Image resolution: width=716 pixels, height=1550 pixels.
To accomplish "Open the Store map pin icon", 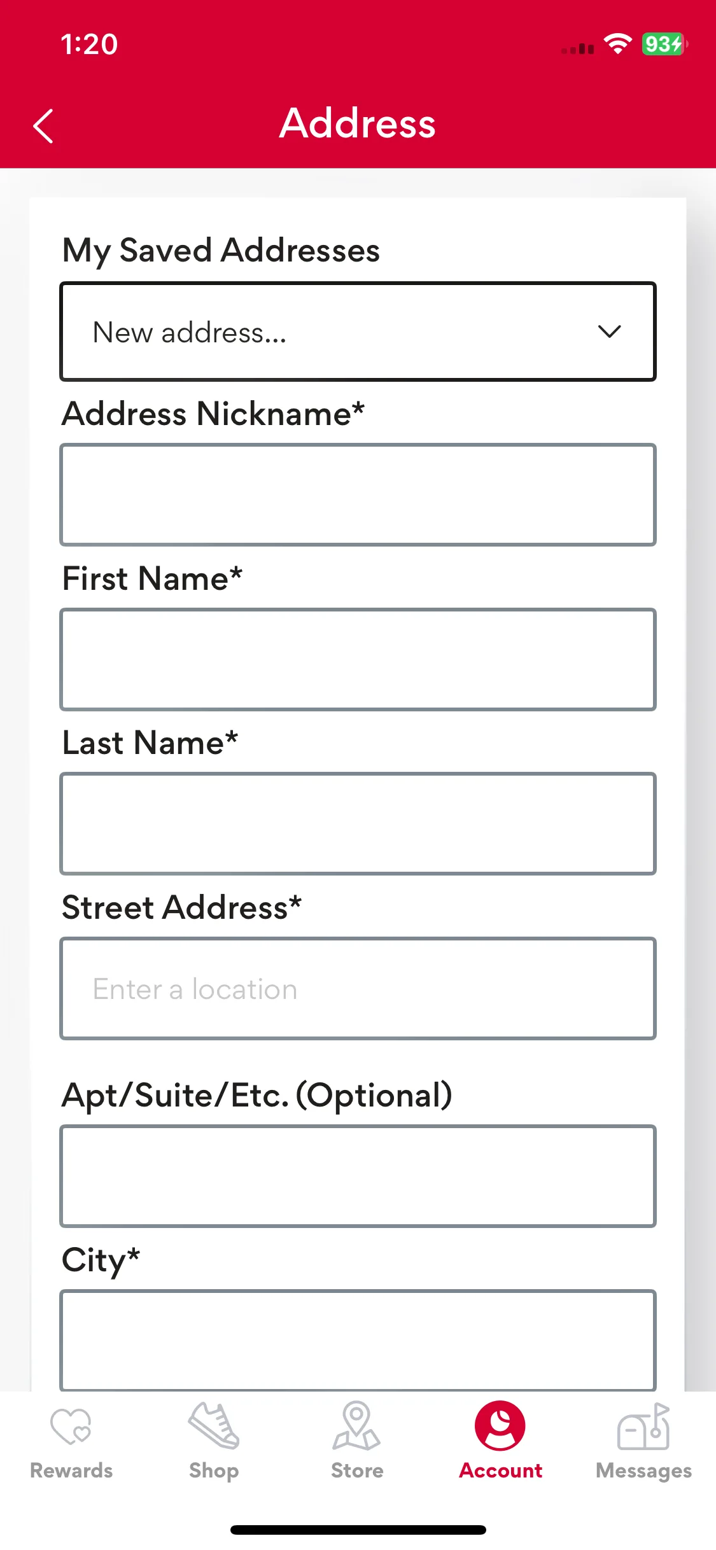I will pyautogui.click(x=356, y=1425).
